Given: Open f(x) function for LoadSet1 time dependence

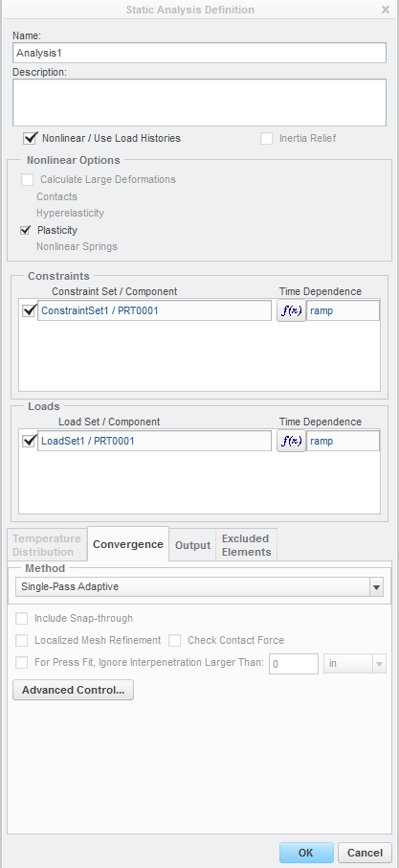Looking at the screenshot, I should [291, 442].
